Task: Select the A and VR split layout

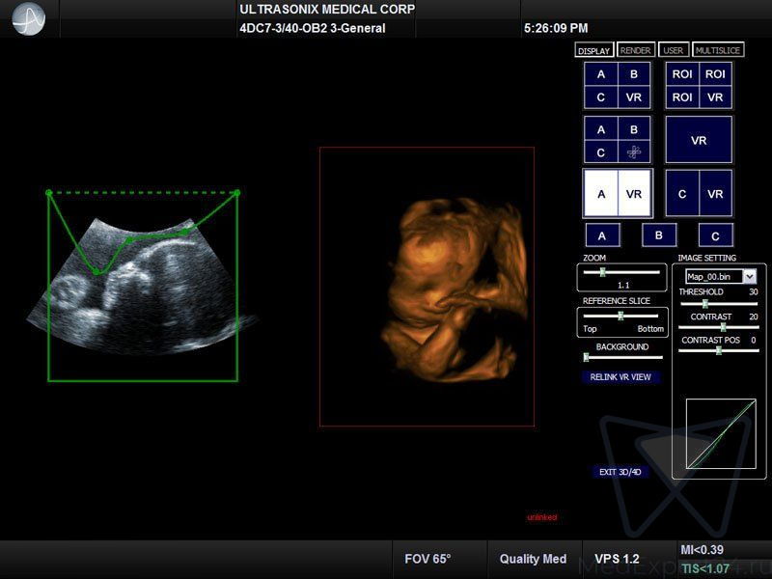Action: point(618,194)
